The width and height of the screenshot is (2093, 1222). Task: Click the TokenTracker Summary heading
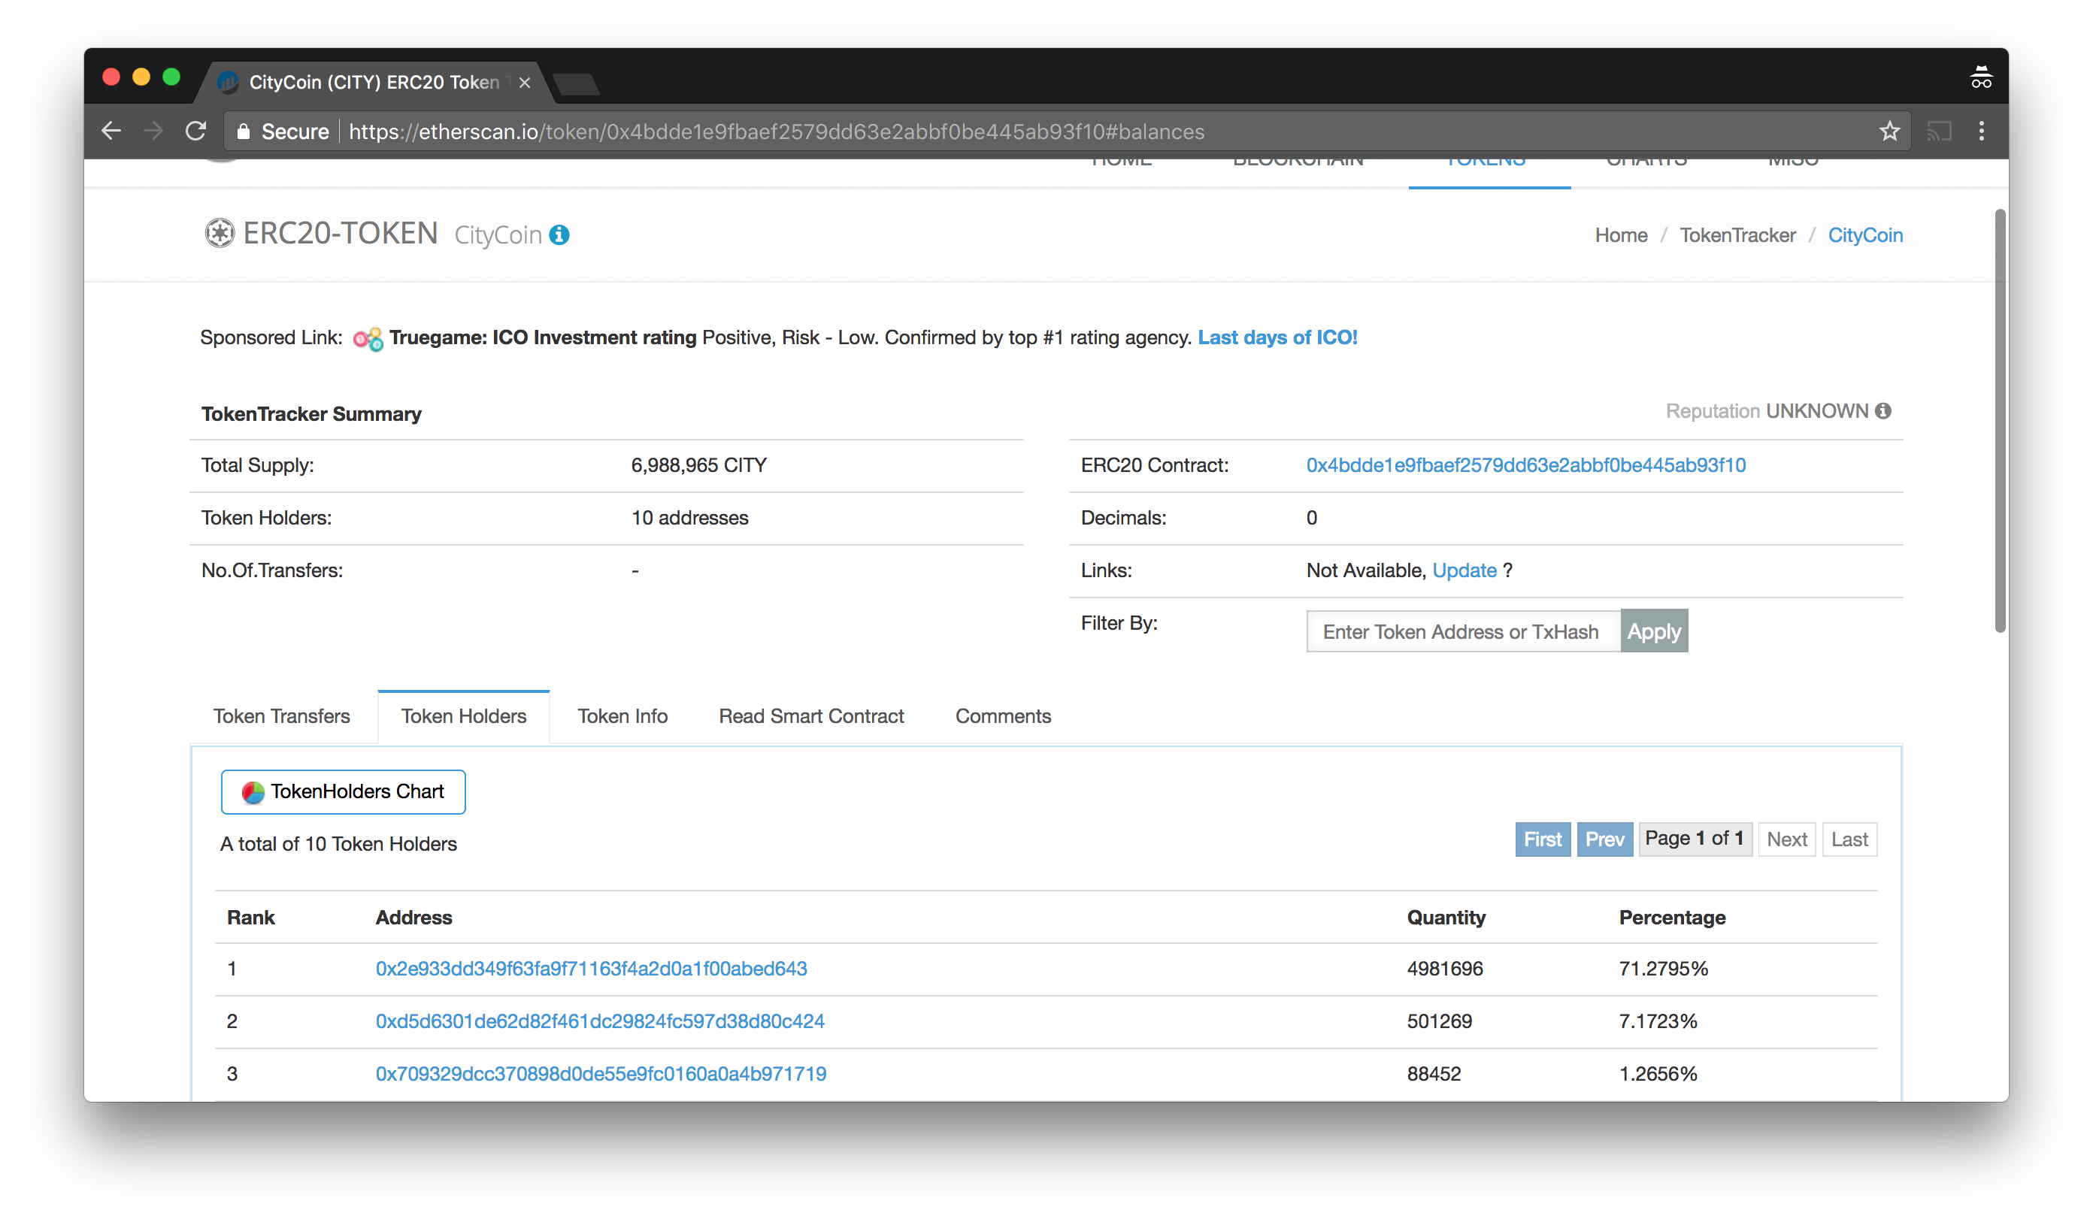click(310, 413)
